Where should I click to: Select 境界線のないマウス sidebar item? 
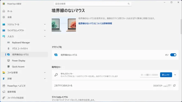click(24, 55)
